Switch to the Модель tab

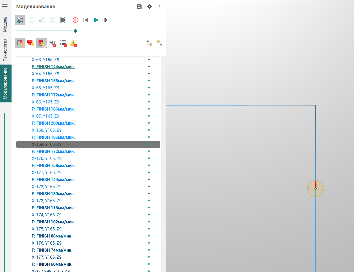click(x=5, y=24)
